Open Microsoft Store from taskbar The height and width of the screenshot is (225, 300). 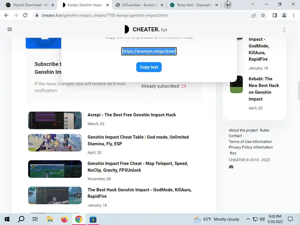pyautogui.click(x=93, y=219)
